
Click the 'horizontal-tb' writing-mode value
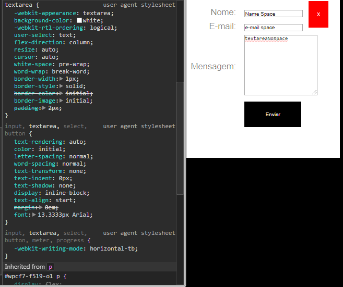point(112,248)
